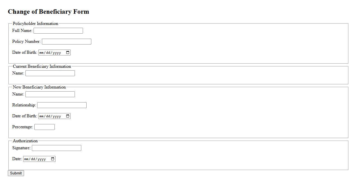357x182 pixels.
Task: Click the policyholder Full Name field
Action: pos(58,31)
